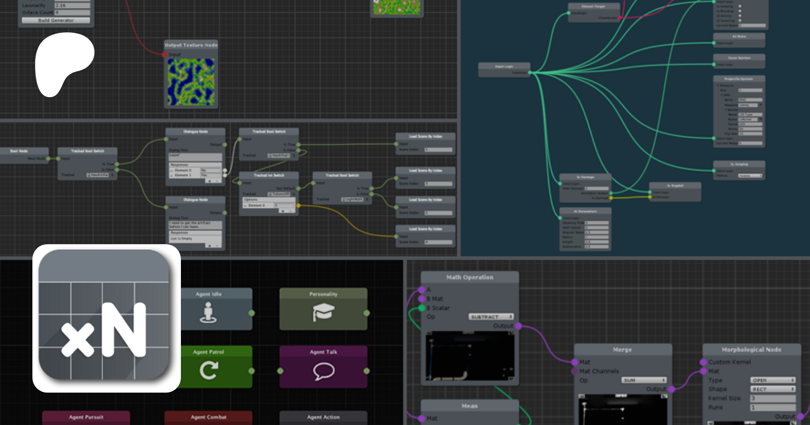Click the xNode app logo
The width and height of the screenshot is (810, 425).
106,318
